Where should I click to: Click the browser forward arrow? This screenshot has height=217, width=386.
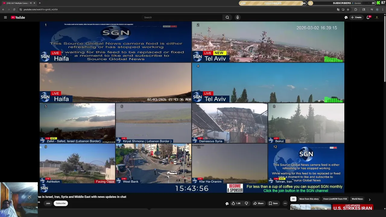(x=8, y=9)
